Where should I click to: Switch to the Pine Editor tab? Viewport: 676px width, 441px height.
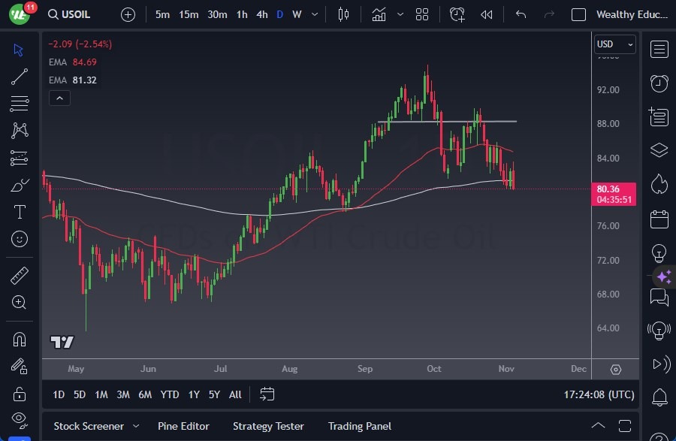point(183,426)
